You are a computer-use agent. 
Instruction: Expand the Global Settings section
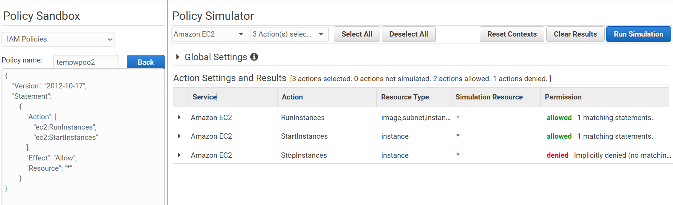click(x=178, y=57)
